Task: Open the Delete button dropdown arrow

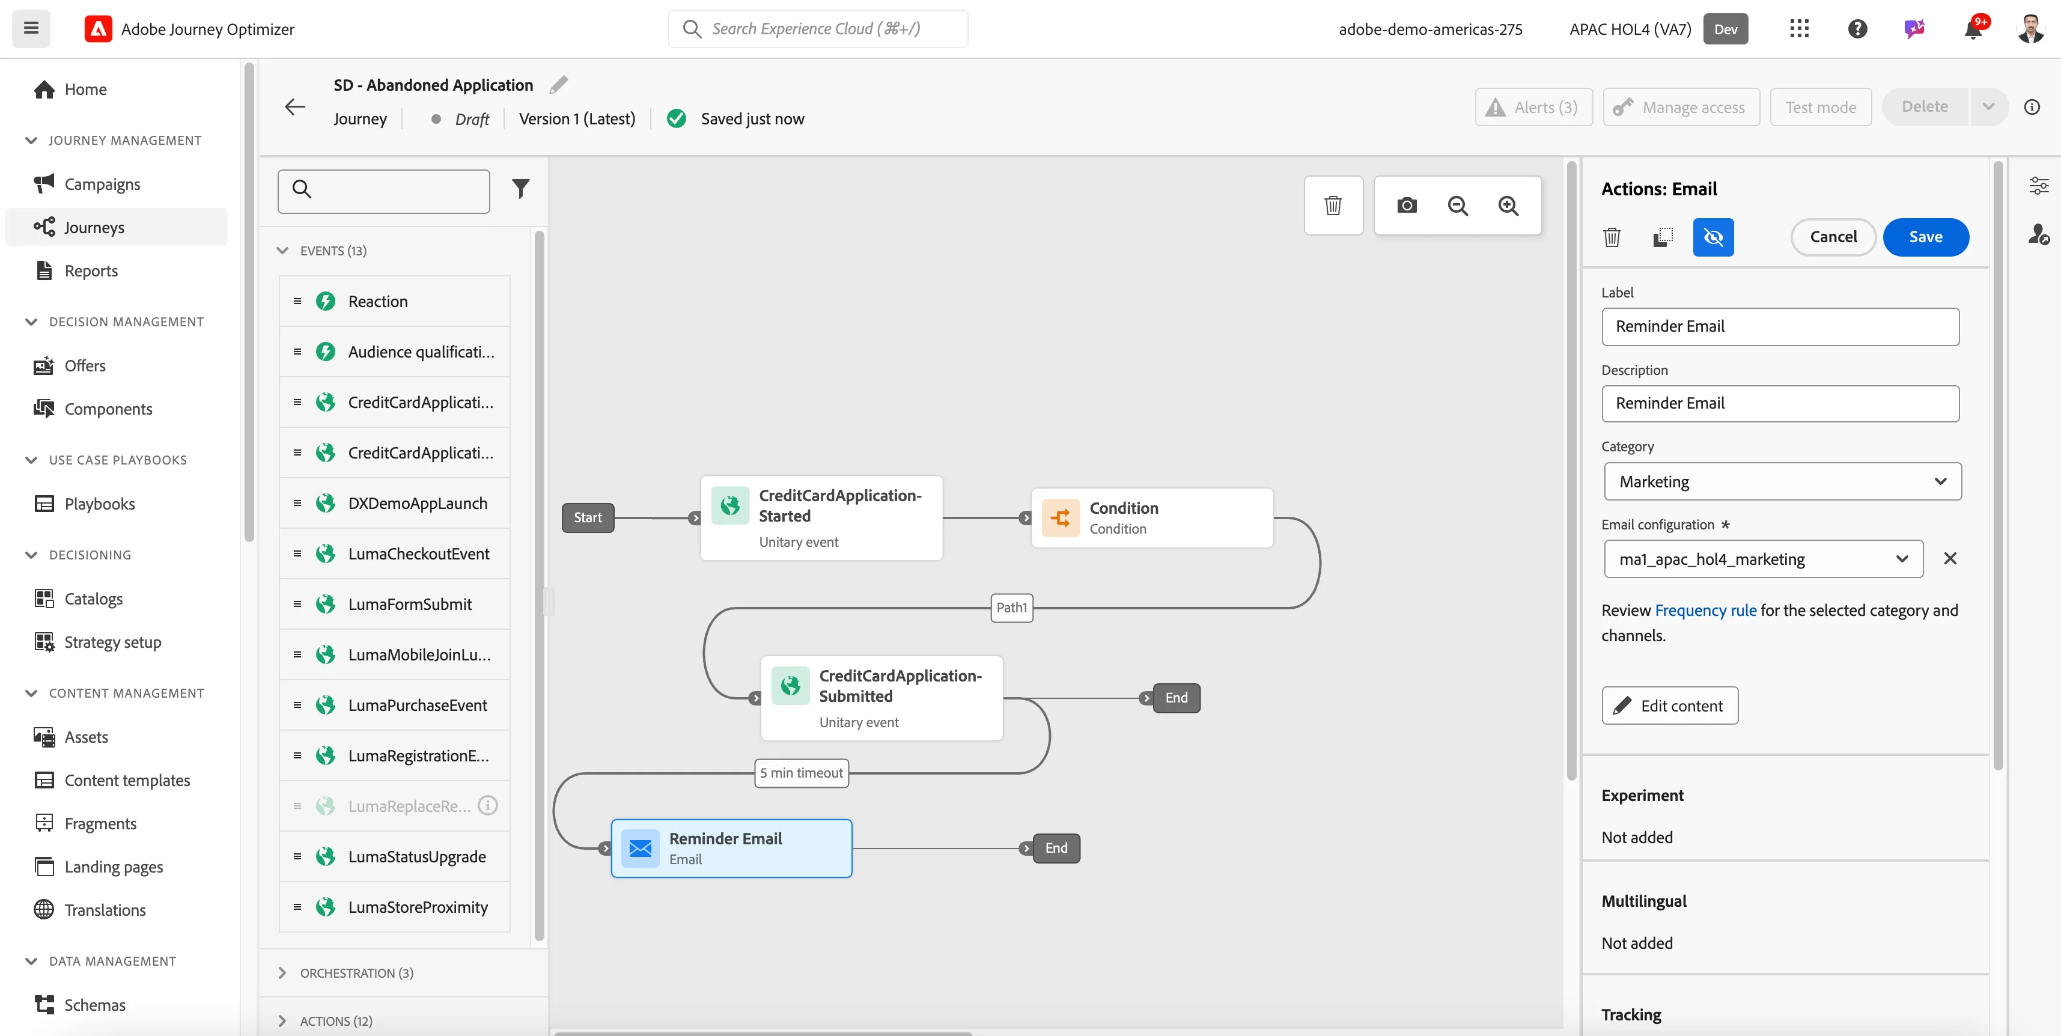Action: (1988, 106)
